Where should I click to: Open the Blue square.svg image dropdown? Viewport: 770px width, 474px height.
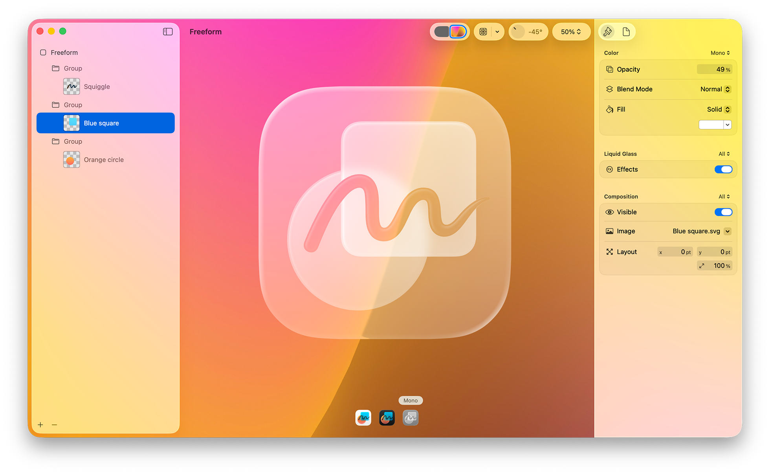pyautogui.click(x=728, y=231)
